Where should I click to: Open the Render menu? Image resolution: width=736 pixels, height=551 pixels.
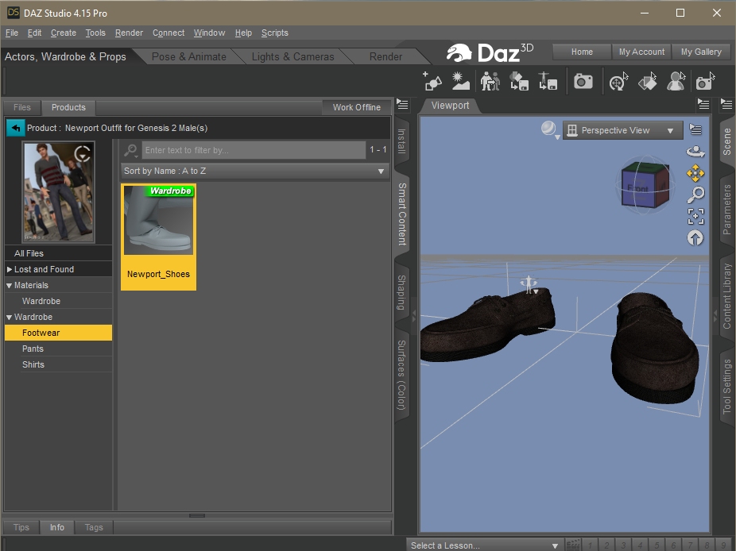pyautogui.click(x=129, y=33)
